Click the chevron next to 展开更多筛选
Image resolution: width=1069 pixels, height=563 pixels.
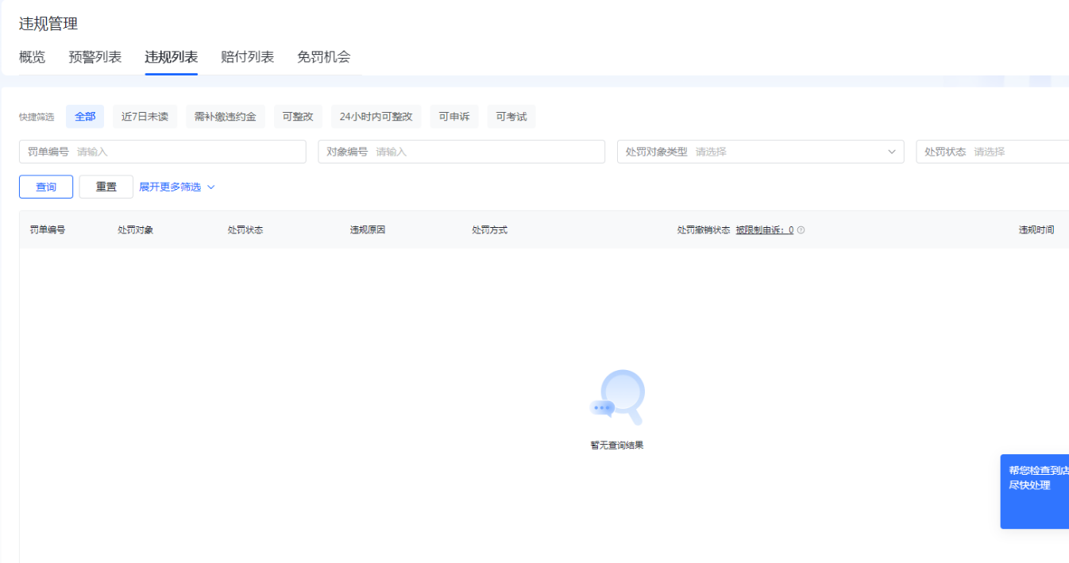point(211,187)
